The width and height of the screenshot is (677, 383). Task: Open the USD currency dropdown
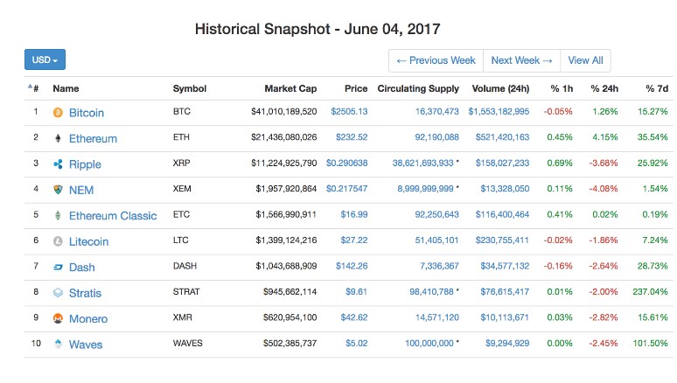tap(45, 59)
